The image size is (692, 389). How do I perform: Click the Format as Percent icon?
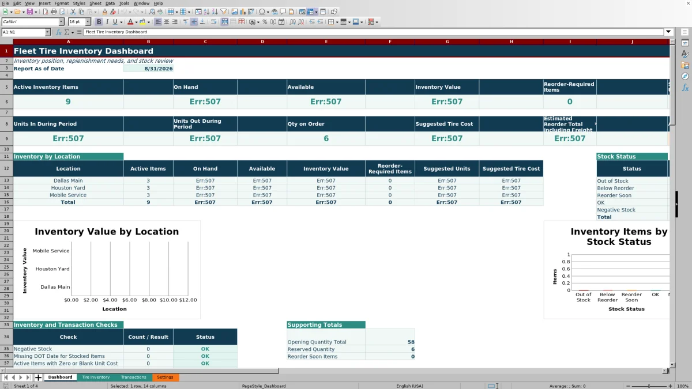pos(265,22)
